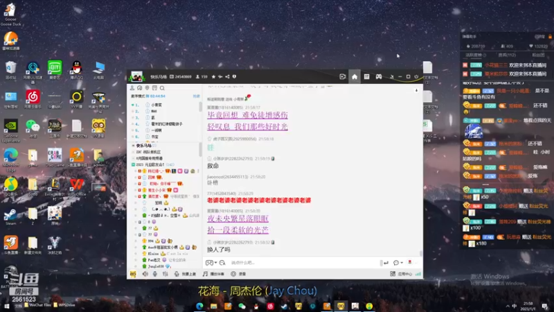
Task: Open the Tencent QQ penguin desktop shortcut
Action: [x=77, y=70]
